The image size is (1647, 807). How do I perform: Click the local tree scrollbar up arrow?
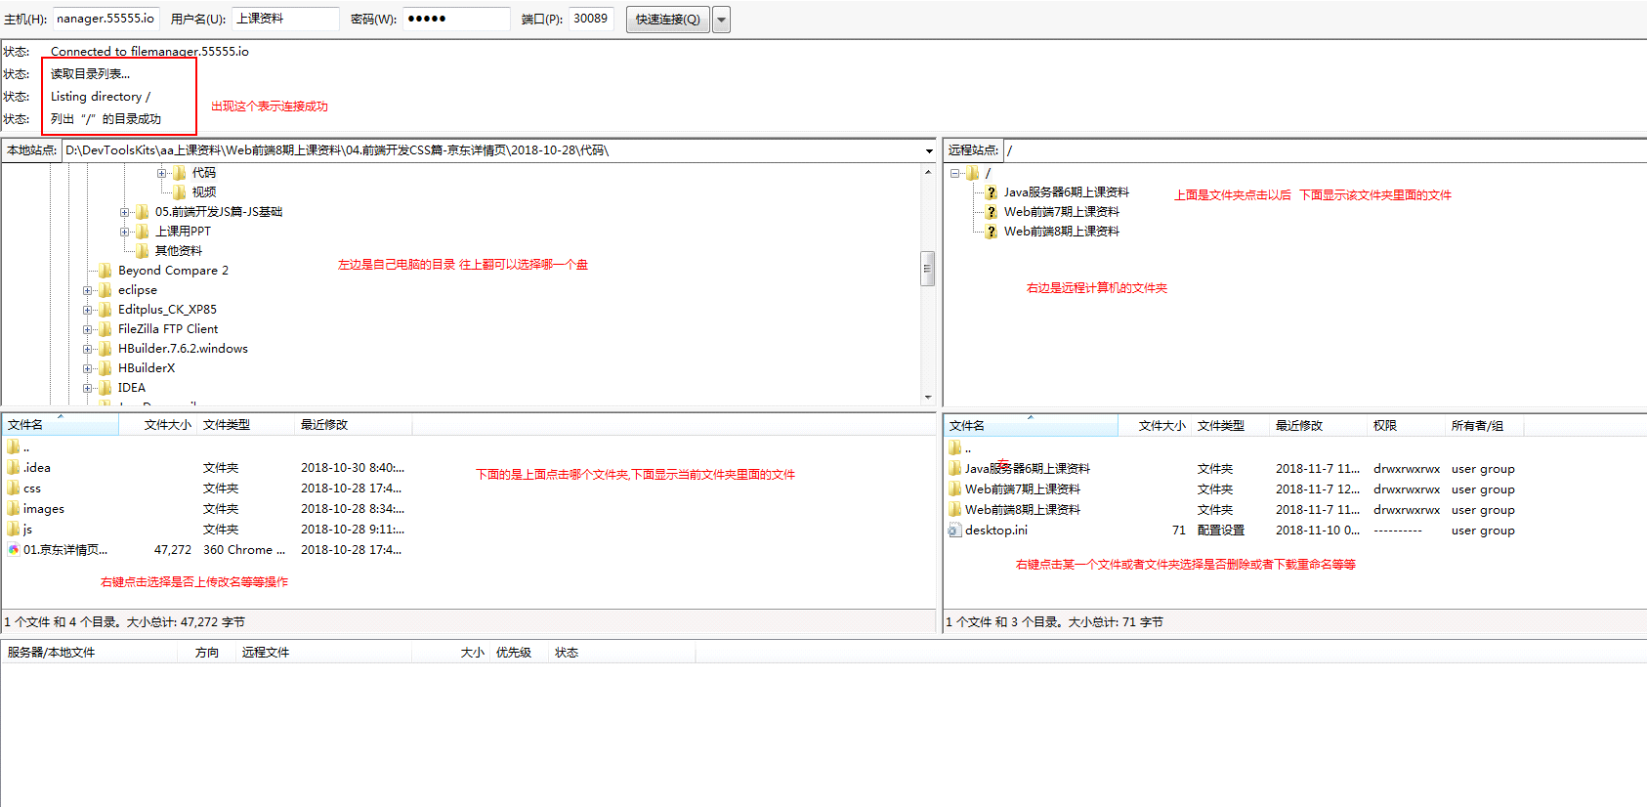(928, 172)
